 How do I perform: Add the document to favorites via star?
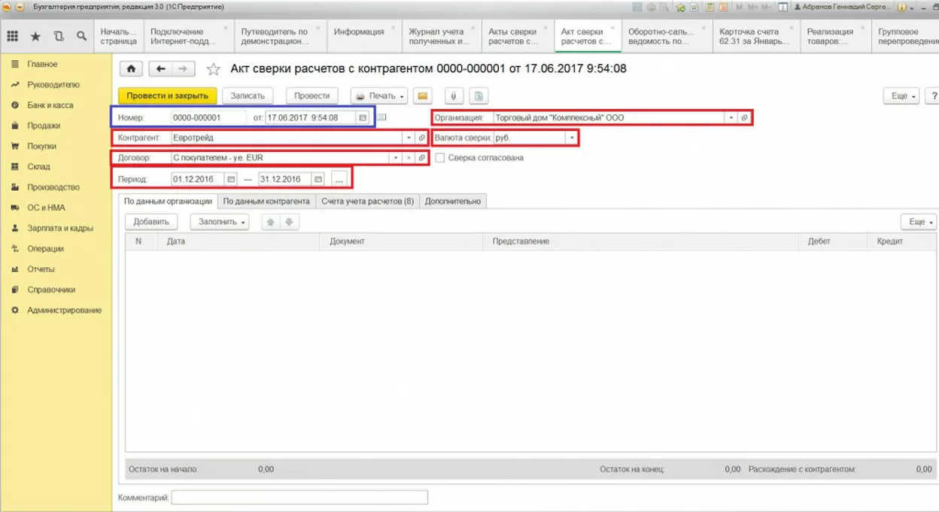coord(214,69)
